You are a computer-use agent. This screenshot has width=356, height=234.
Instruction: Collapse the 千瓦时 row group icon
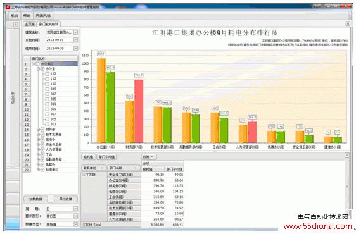[x=84, y=175]
